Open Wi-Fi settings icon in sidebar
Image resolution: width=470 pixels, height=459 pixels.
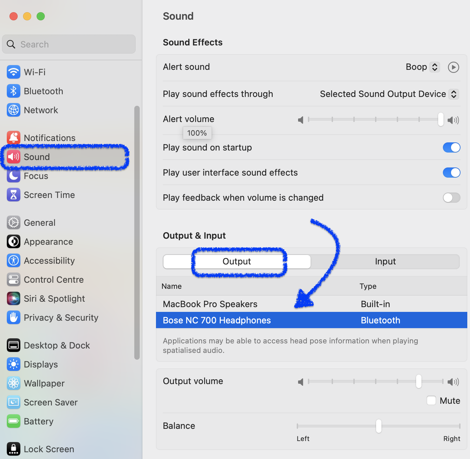[x=14, y=72]
